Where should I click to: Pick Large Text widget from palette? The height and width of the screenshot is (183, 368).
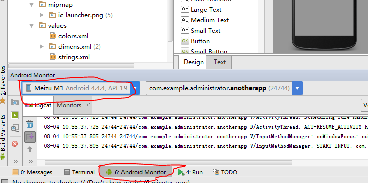[x=201, y=10]
